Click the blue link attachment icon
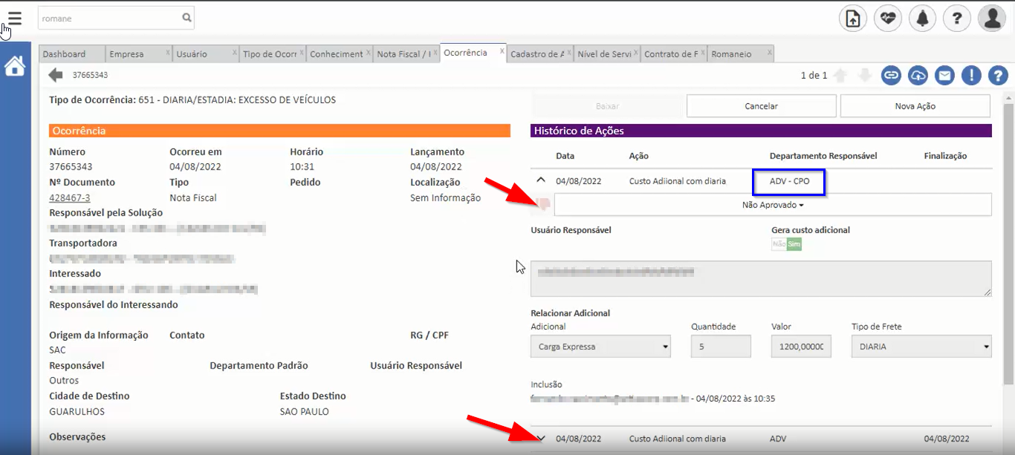Viewport: 1015px width, 455px height. click(x=891, y=75)
